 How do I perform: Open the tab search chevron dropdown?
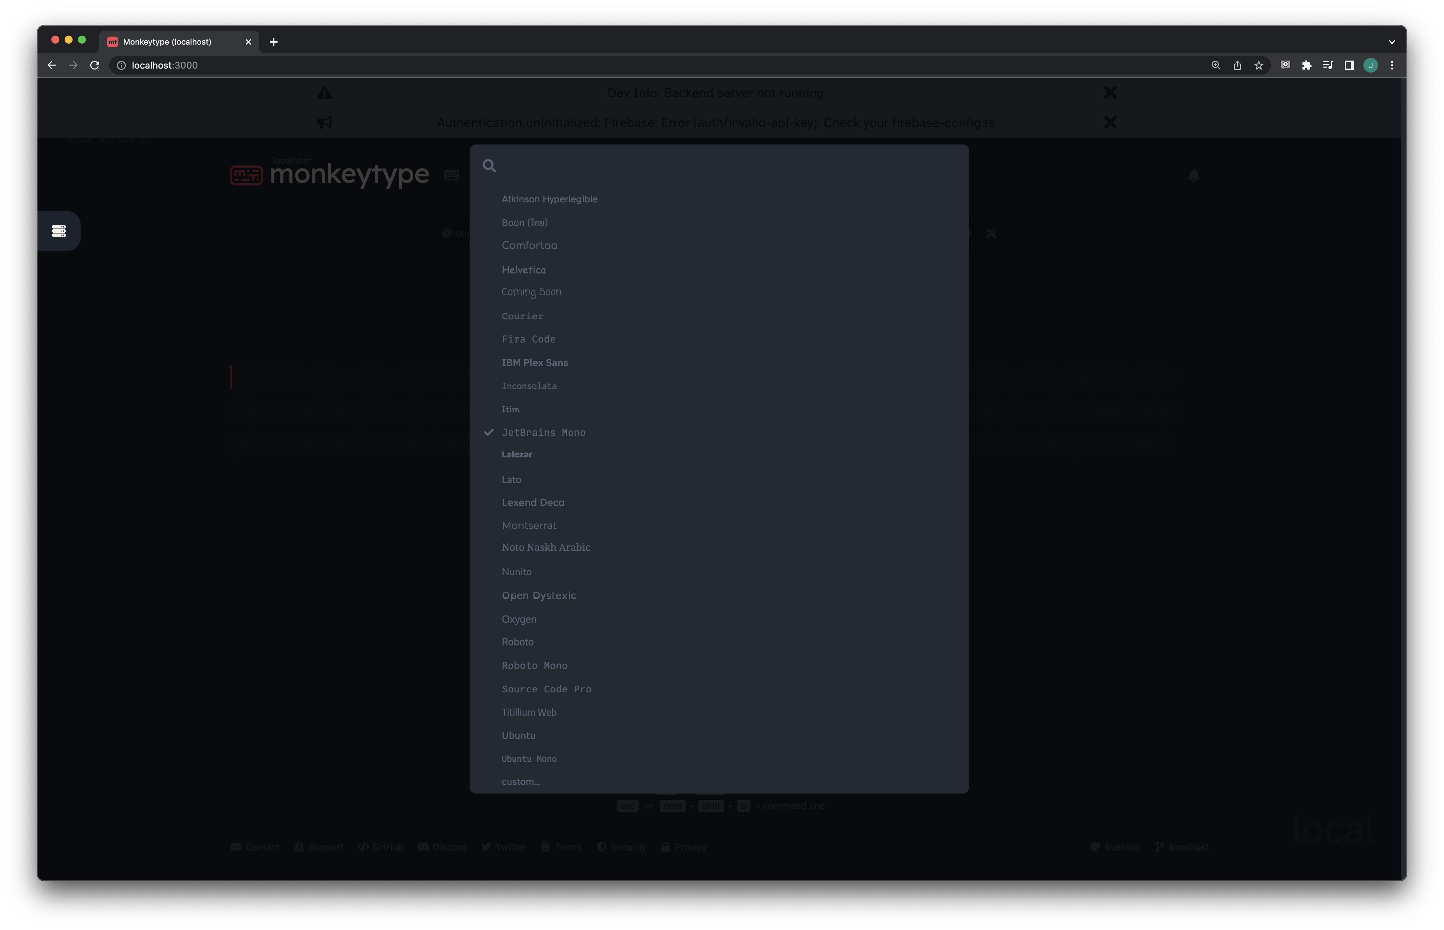coord(1391,42)
